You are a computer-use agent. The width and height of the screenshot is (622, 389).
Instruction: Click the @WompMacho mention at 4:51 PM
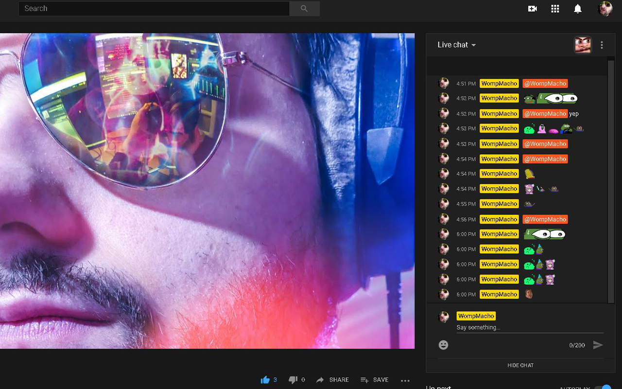tap(545, 84)
